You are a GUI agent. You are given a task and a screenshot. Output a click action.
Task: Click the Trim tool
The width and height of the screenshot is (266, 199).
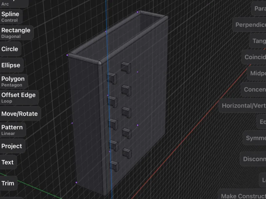[9, 183]
